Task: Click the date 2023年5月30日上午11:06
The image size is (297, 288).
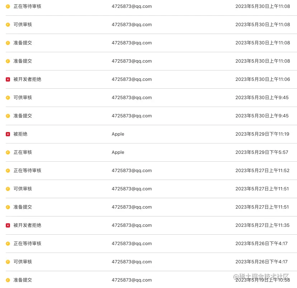Action: (263, 79)
